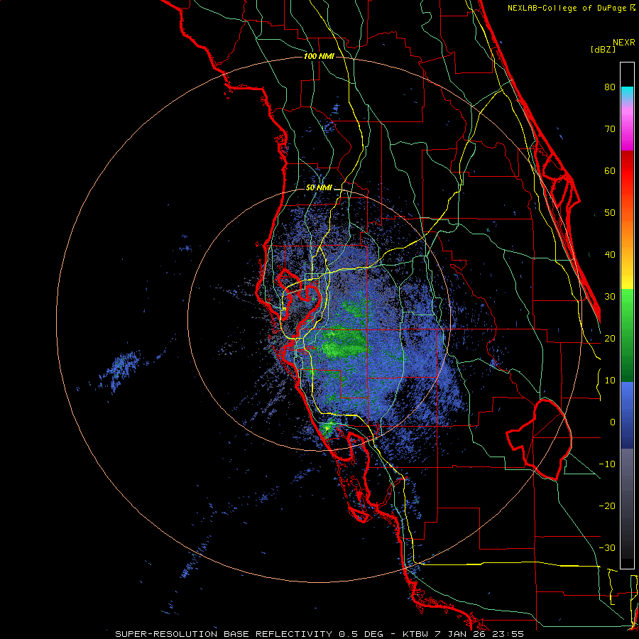Click the "7 JAN 26" date in the caption
Image resolution: width=639 pixels, height=639 pixels.
pos(460,634)
